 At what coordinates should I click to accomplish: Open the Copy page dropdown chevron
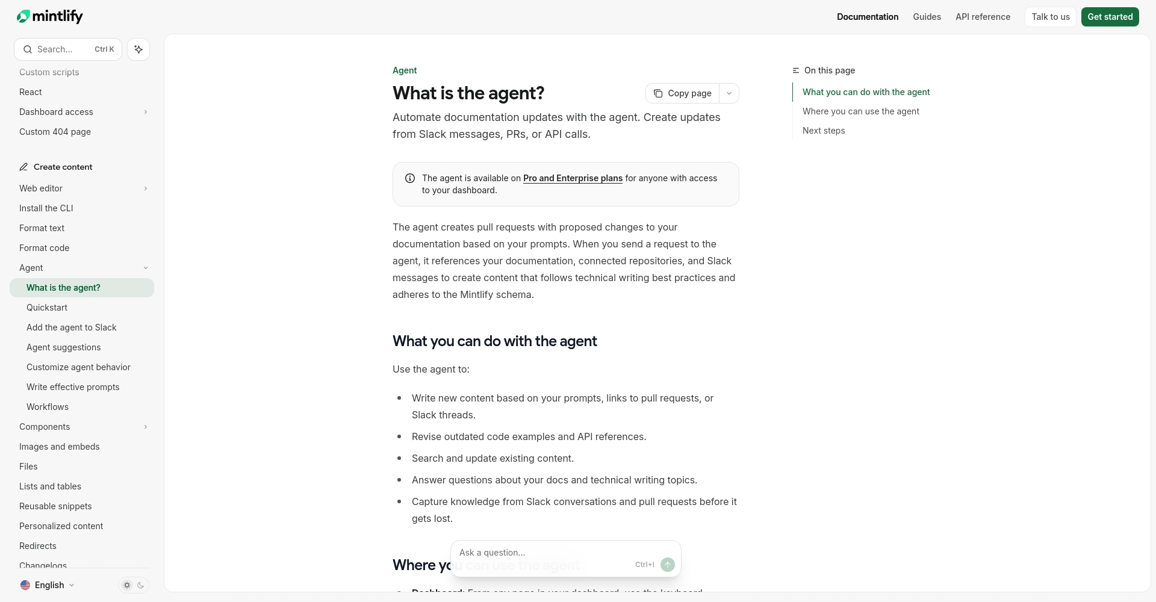(729, 93)
